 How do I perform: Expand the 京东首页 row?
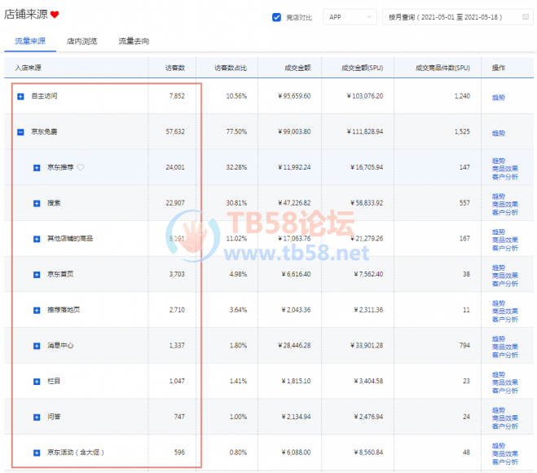coord(37,275)
